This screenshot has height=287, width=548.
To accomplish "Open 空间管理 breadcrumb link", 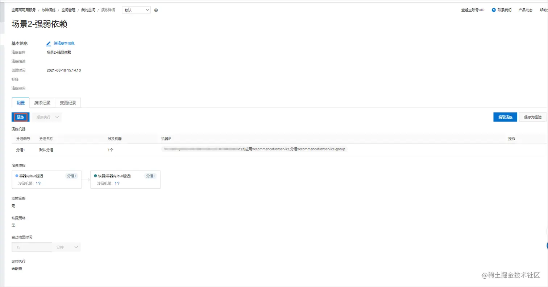I will coord(68,10).
